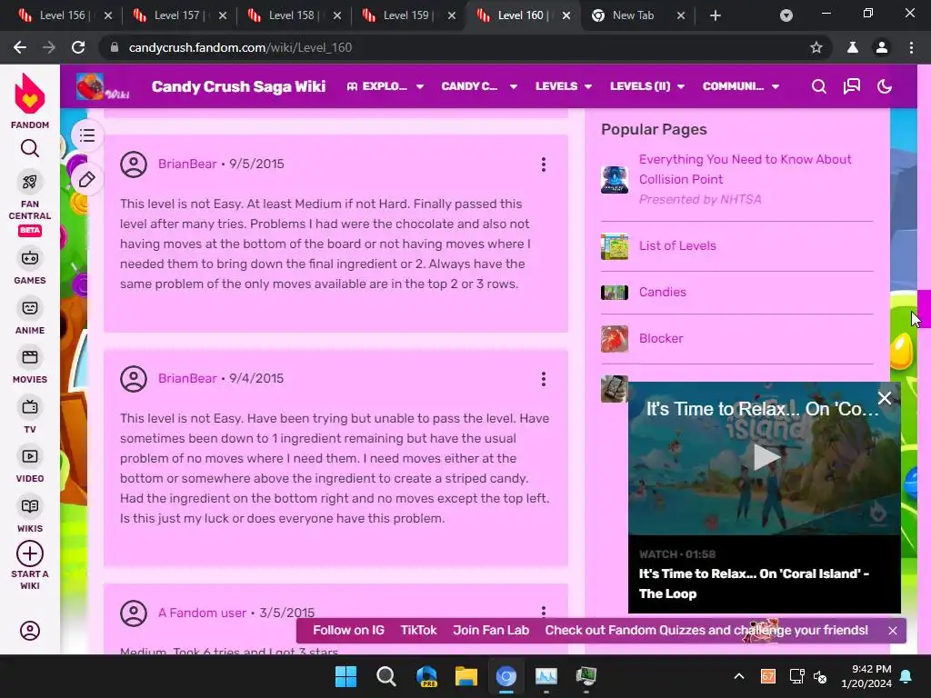Bookmark page with the star icon
The height and width of the screenshot is (698, 931).
[x=816, y=47]
